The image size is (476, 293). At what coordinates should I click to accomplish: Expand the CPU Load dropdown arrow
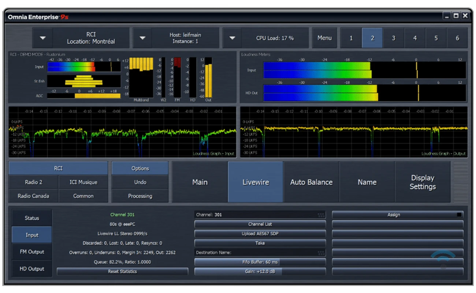tap(233, 38)
